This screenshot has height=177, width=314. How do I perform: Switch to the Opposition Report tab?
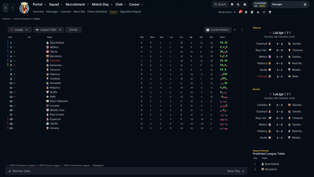[x=130, y=12]
